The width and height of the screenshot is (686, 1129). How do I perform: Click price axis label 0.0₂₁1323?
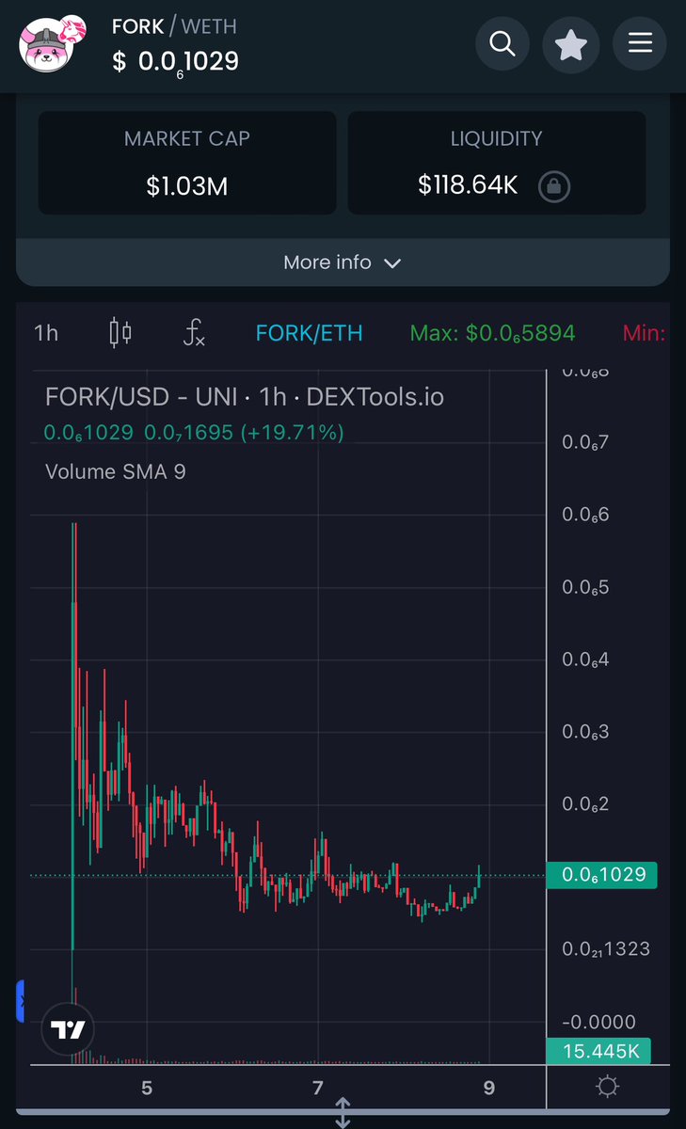606,948
